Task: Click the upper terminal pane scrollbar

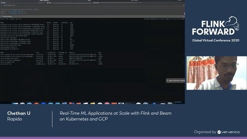Action: [x=184, y=14]
